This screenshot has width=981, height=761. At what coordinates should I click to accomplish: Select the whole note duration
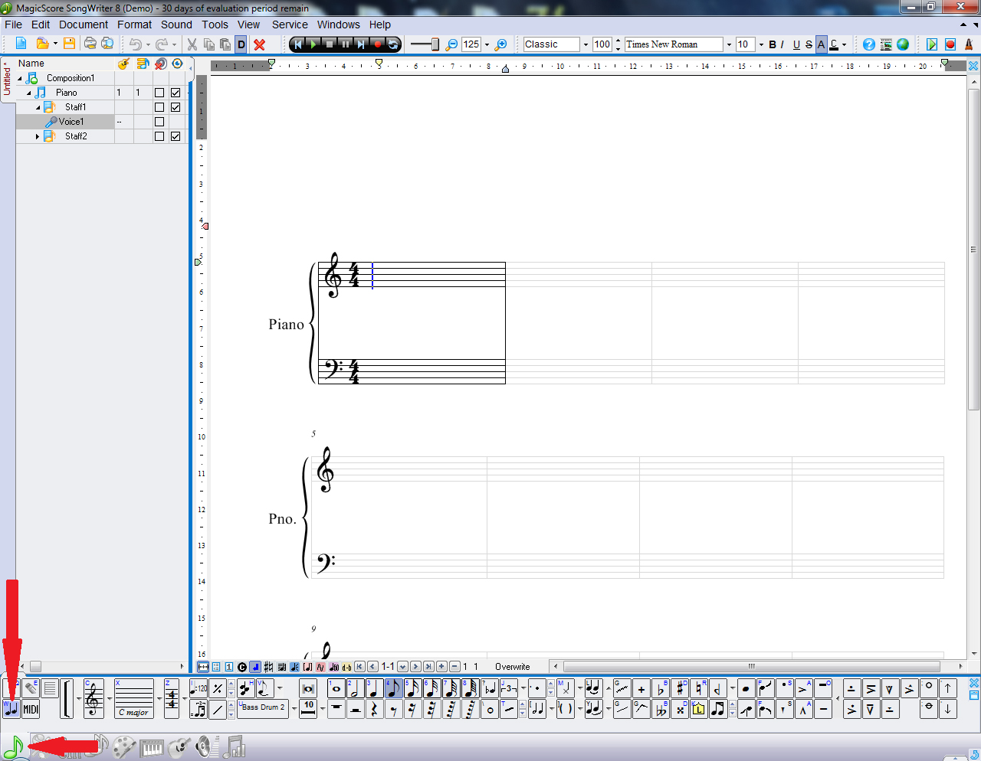coord(336,688)
